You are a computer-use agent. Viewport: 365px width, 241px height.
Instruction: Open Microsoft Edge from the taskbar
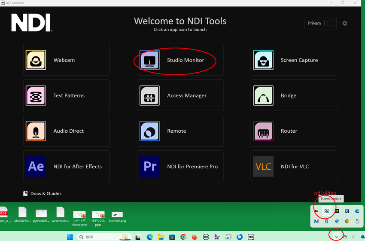(x=150, y=237)
